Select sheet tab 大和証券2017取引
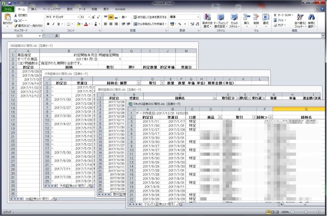This screenshot has height=218, width=327. 72,186
